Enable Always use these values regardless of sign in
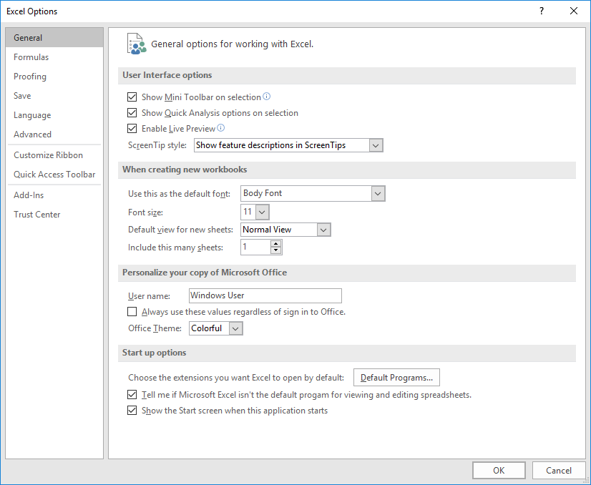This screenshot has width=591, height=485. coord(132,311)
